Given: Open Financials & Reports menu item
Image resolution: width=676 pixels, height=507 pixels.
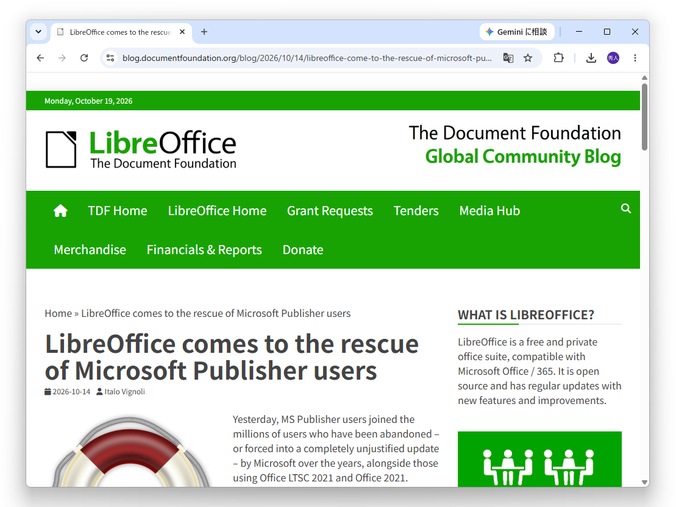Looking at the screenshot, I should [204, 250].
